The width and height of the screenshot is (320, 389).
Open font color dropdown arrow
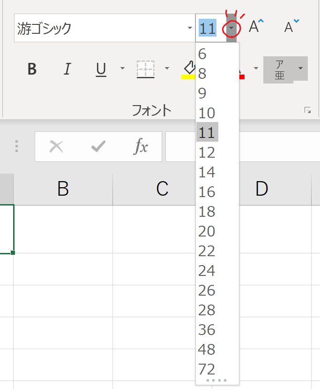point(256,68)
